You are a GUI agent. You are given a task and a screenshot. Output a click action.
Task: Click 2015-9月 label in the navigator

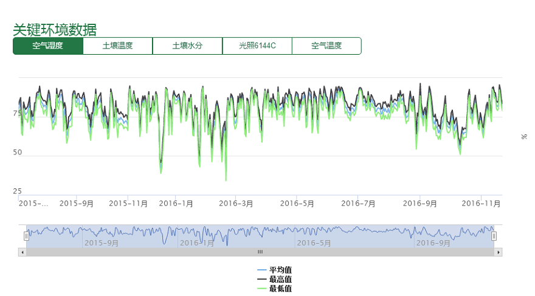click(101, 243)
